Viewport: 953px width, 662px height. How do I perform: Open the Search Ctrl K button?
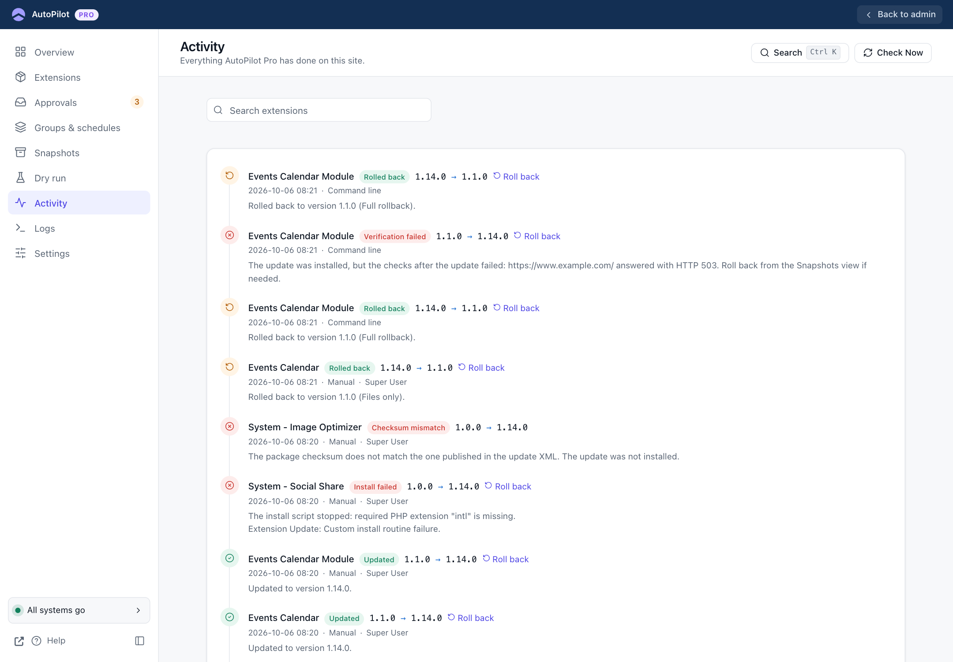point(799,53)
